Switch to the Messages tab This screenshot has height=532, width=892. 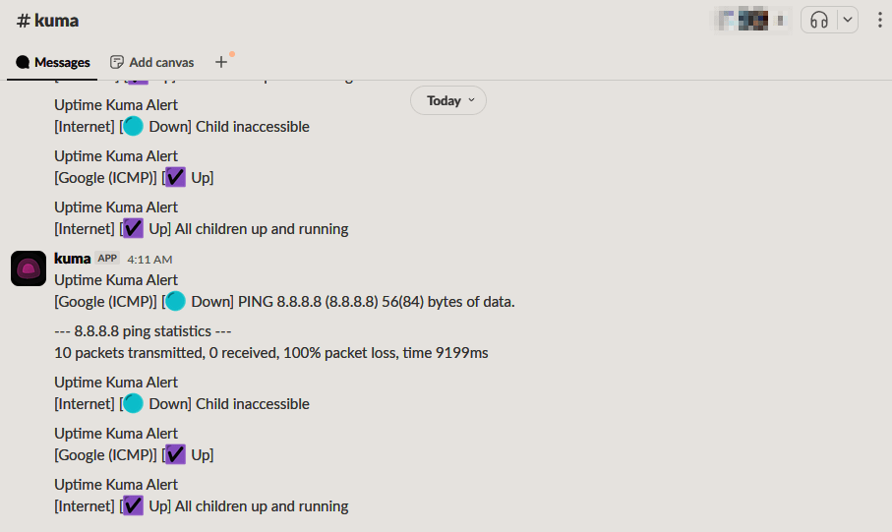[x=53, y=62]
